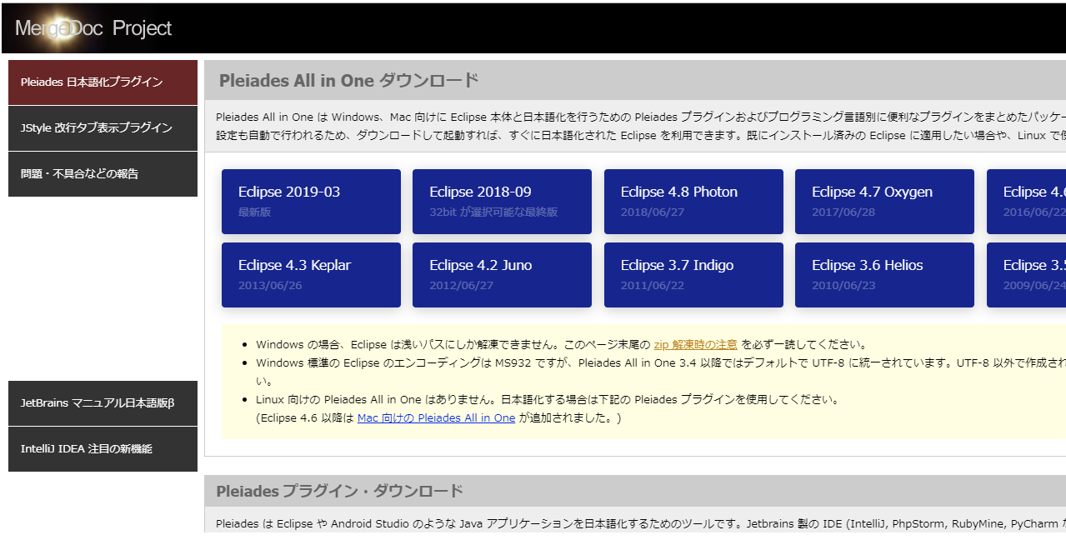Select Eclipse 4.2 Juno from 2012
The width and height of the screenshot is (1066, 540).
click(x=502, y=275)
